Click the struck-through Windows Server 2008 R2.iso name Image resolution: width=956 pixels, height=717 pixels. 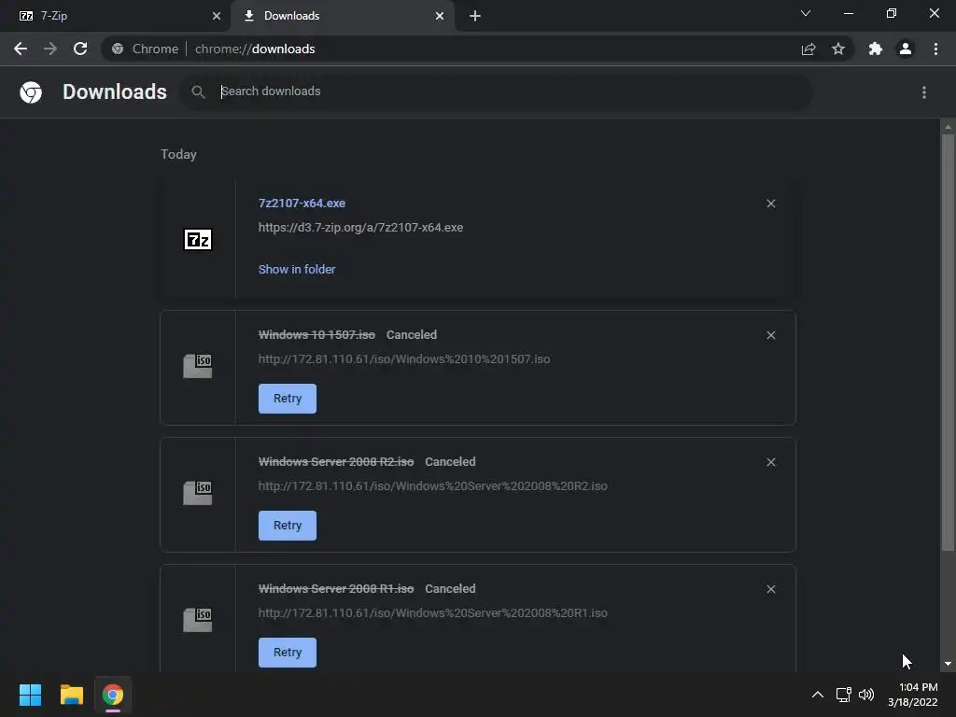tap(336, 461)
